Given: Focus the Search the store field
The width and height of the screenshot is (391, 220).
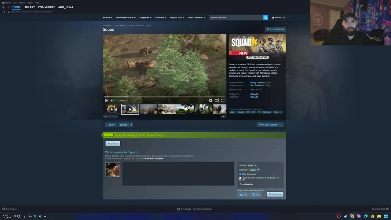Looking at the screenshot, I should (x=236, y=17).
